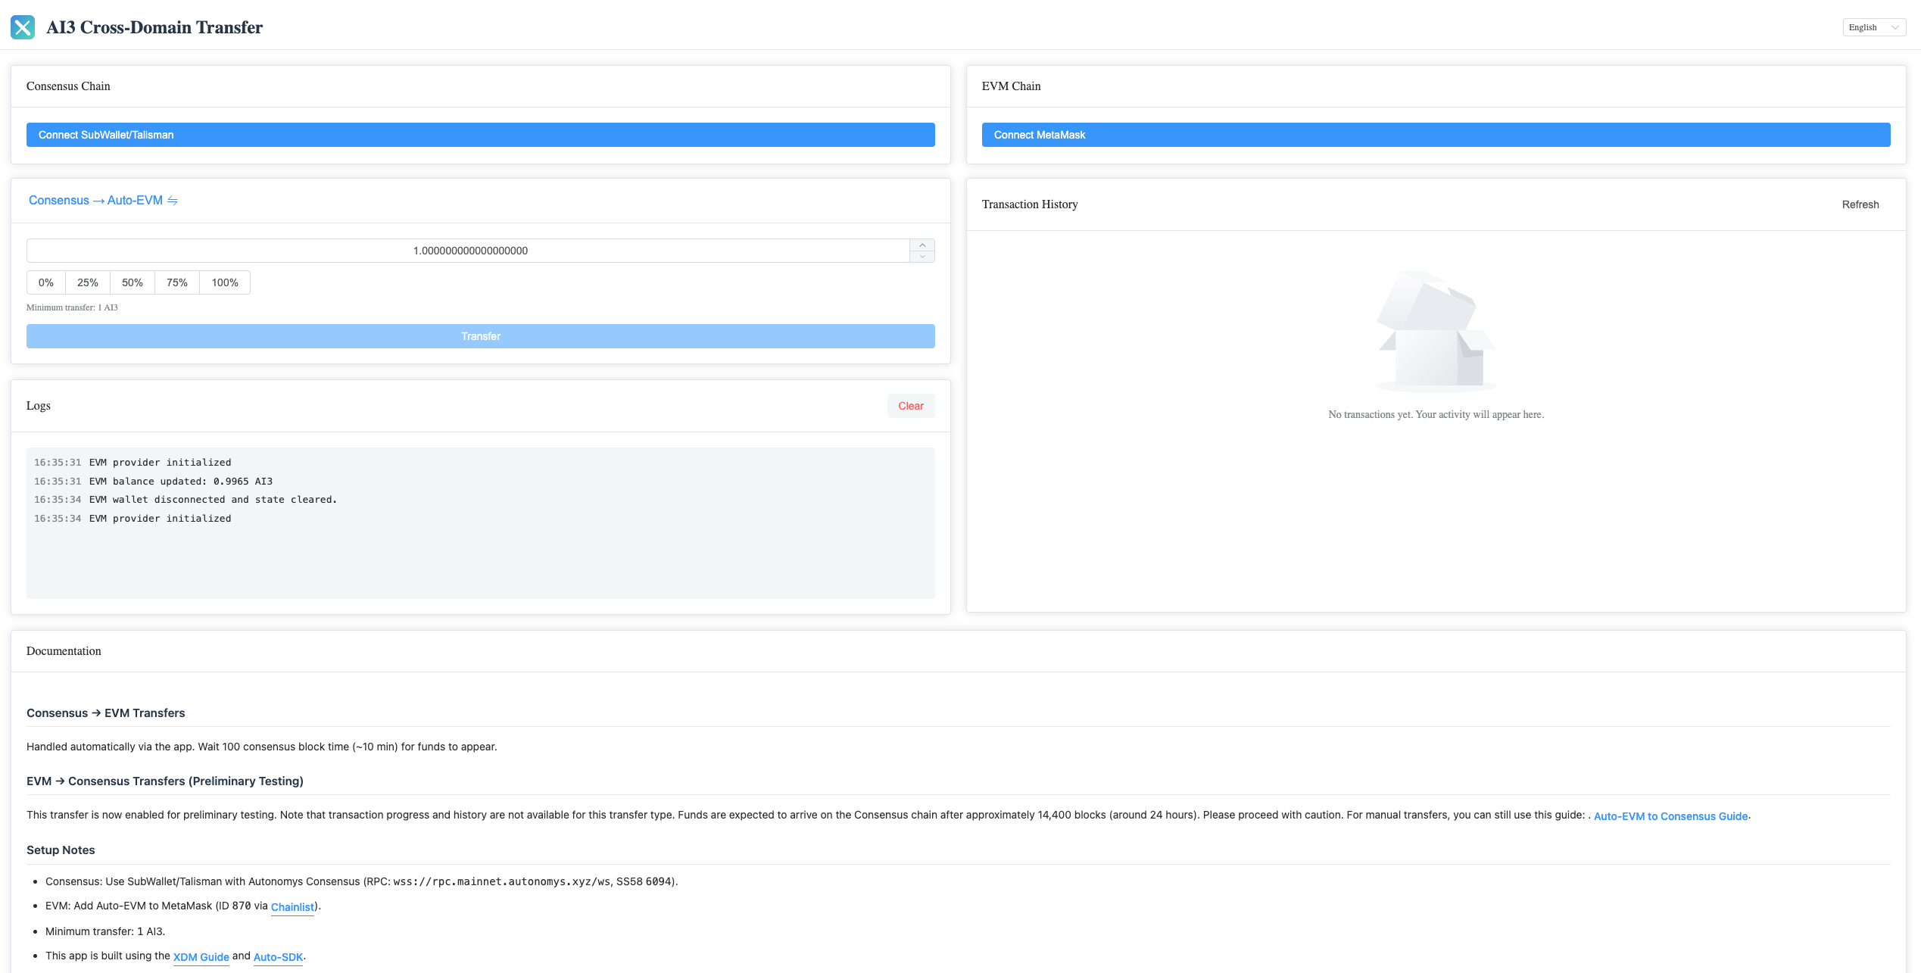Open the Auto-EVM to Consensus Guide link
Viewport: 1921px width, 973px height.
(x=1670, y=816)
